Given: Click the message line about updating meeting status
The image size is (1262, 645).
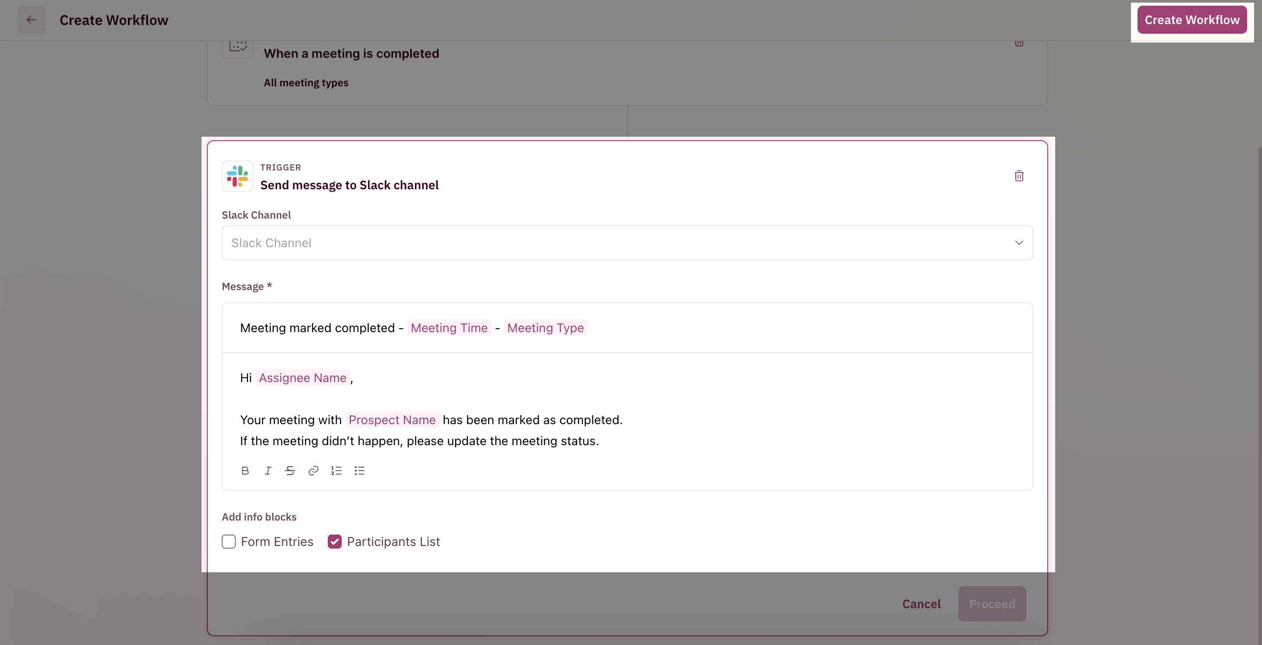Looking at the screenshot, I should [419, 441].
